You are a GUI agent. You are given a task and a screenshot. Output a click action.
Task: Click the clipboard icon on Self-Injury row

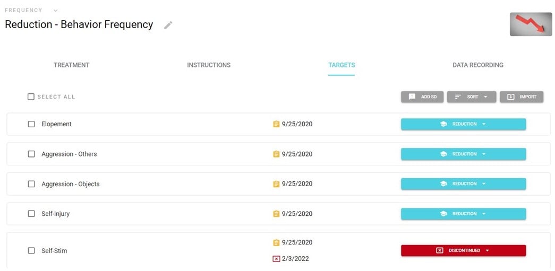(276, 214)
